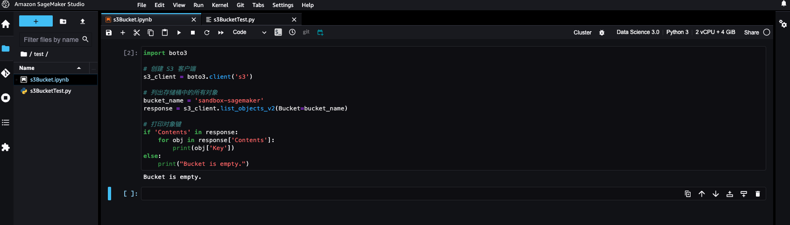Open the View menu
790x225 pixels.
[179, 5]
